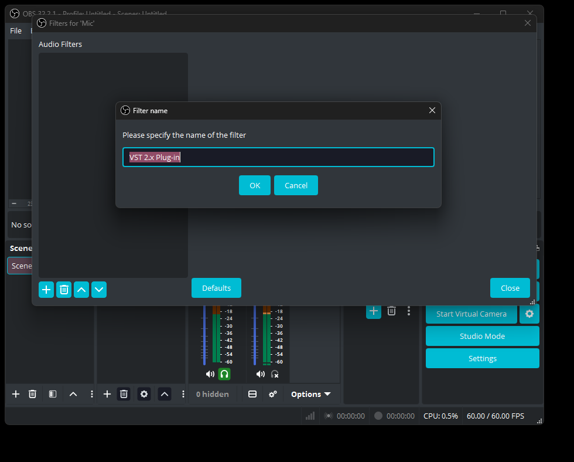Restore filter Defaults
This screenshot has height=462, width=574.
[216, 288]
